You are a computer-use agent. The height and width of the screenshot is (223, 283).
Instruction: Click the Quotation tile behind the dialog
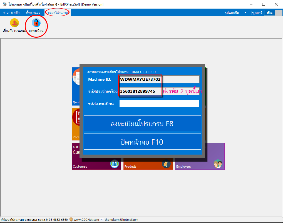(x=76, y=86)
